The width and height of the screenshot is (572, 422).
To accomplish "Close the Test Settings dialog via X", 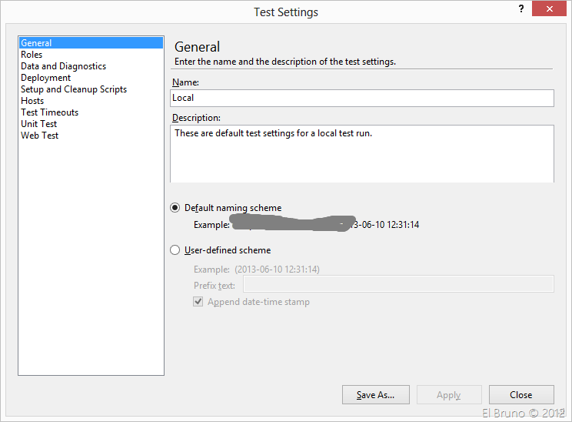I will tap(551, 9).
